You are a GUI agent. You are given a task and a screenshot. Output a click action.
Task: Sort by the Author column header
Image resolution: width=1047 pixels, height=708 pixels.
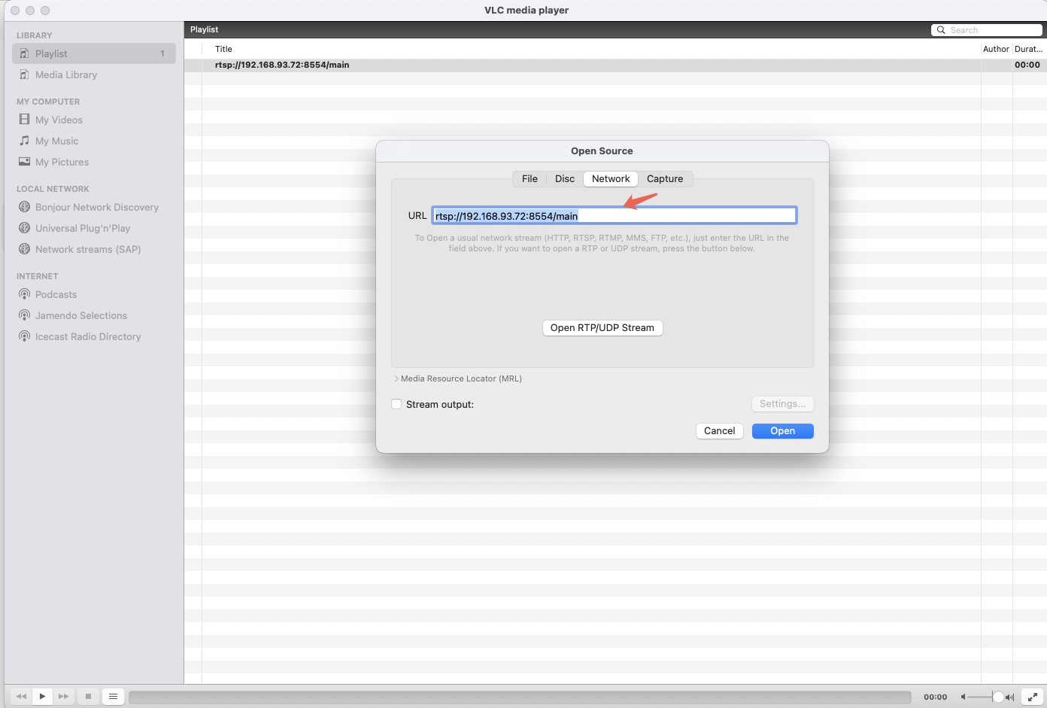coord(996,49)
